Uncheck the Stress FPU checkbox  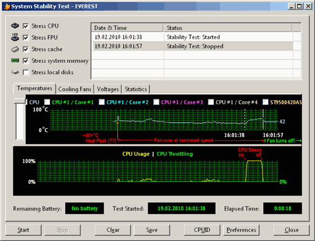[x=26, y=38]
